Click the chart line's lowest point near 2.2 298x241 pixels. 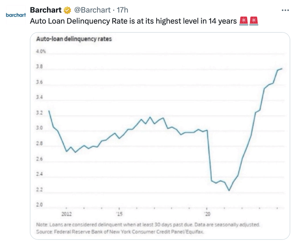pyautogui.click(x=229, y=190)
